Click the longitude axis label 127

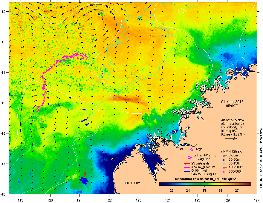tap(257, 200)
